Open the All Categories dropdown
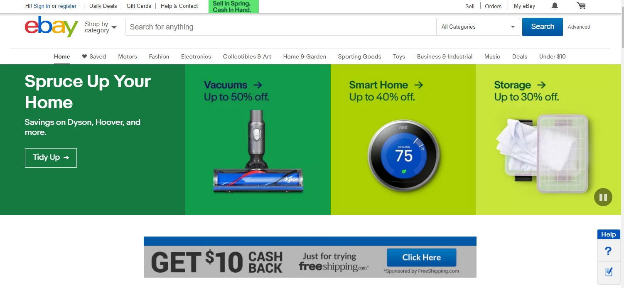This screenshot has height=288, width=624. 478,27
